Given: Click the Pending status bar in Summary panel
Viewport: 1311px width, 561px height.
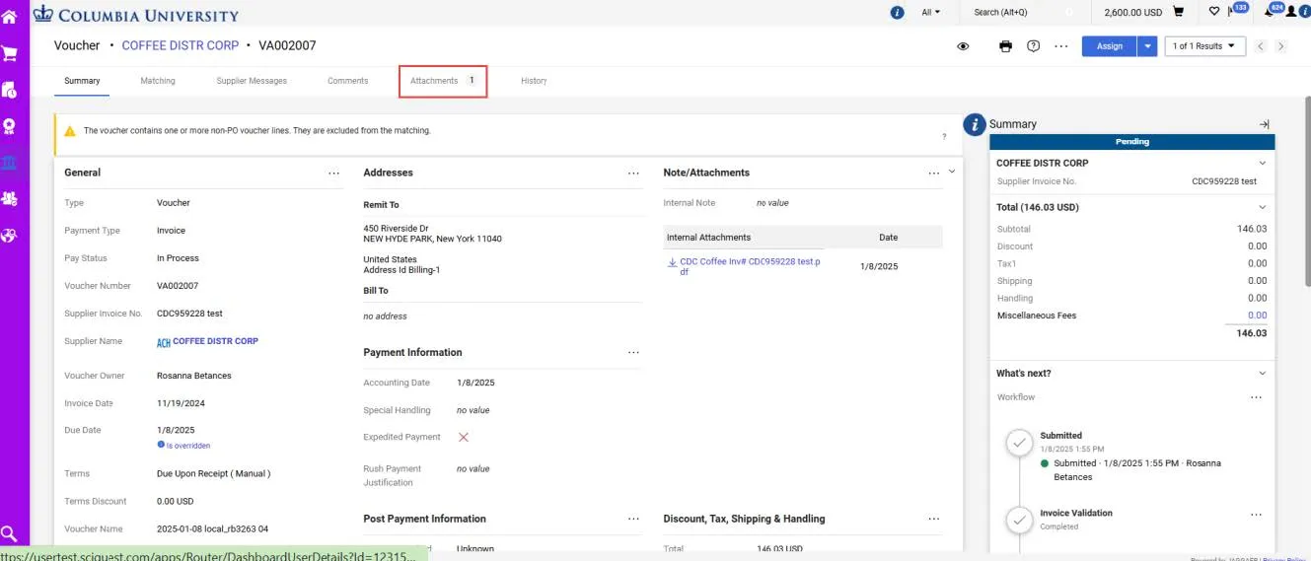Looking at the screenshot, I should (x=1131, y=142).
